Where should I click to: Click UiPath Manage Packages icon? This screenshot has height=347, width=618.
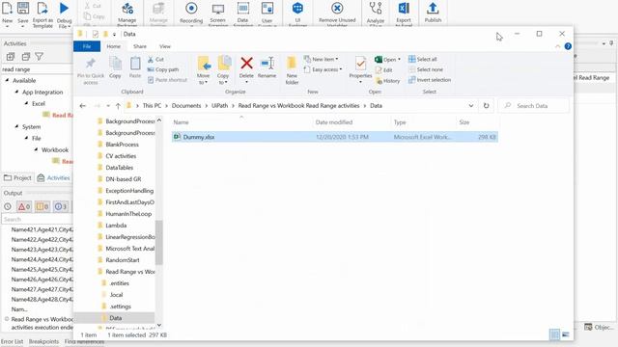126,9
